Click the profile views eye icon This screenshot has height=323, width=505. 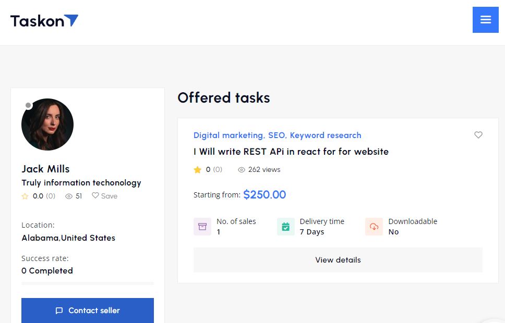pos(68,196)
